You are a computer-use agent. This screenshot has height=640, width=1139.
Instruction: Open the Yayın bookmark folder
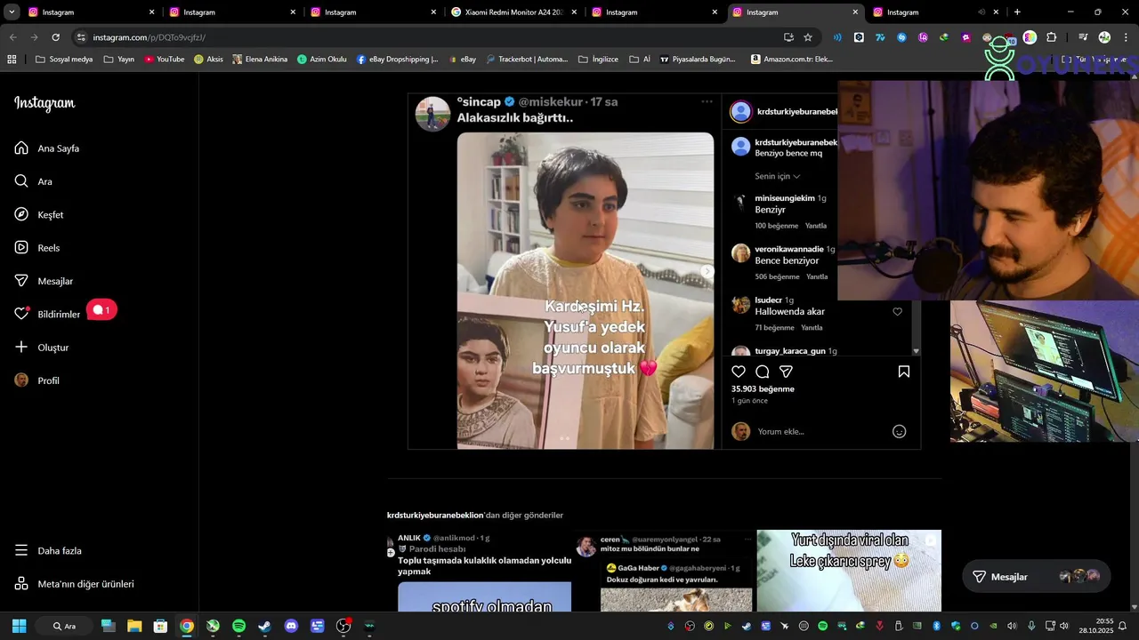click(x=119, y=60)
